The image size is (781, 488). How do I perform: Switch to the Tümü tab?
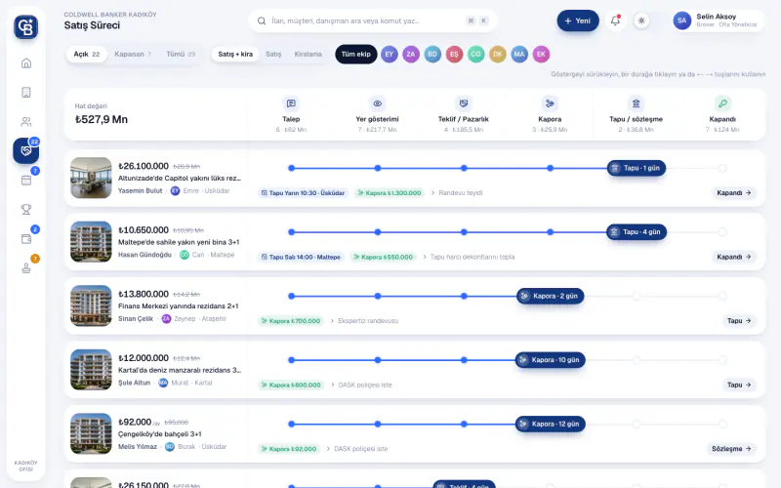pyautogui.click(x=181, y=55)
